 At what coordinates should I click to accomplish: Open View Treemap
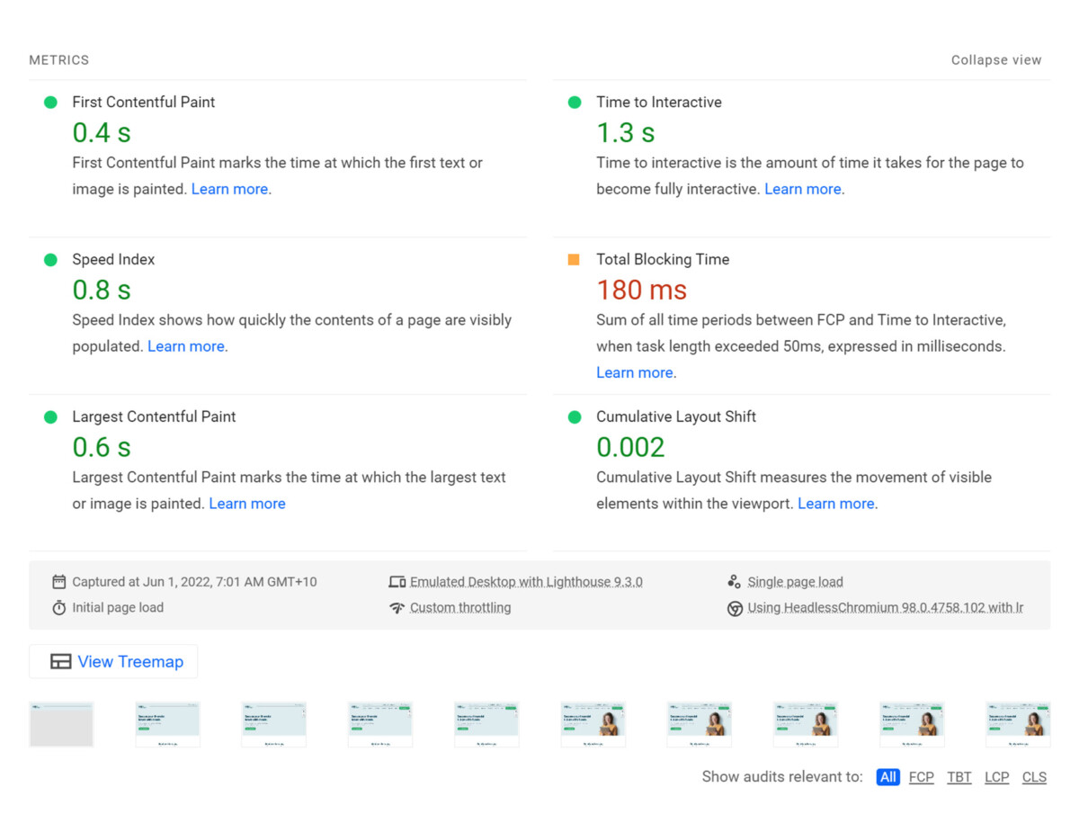[x=113, y=661]
